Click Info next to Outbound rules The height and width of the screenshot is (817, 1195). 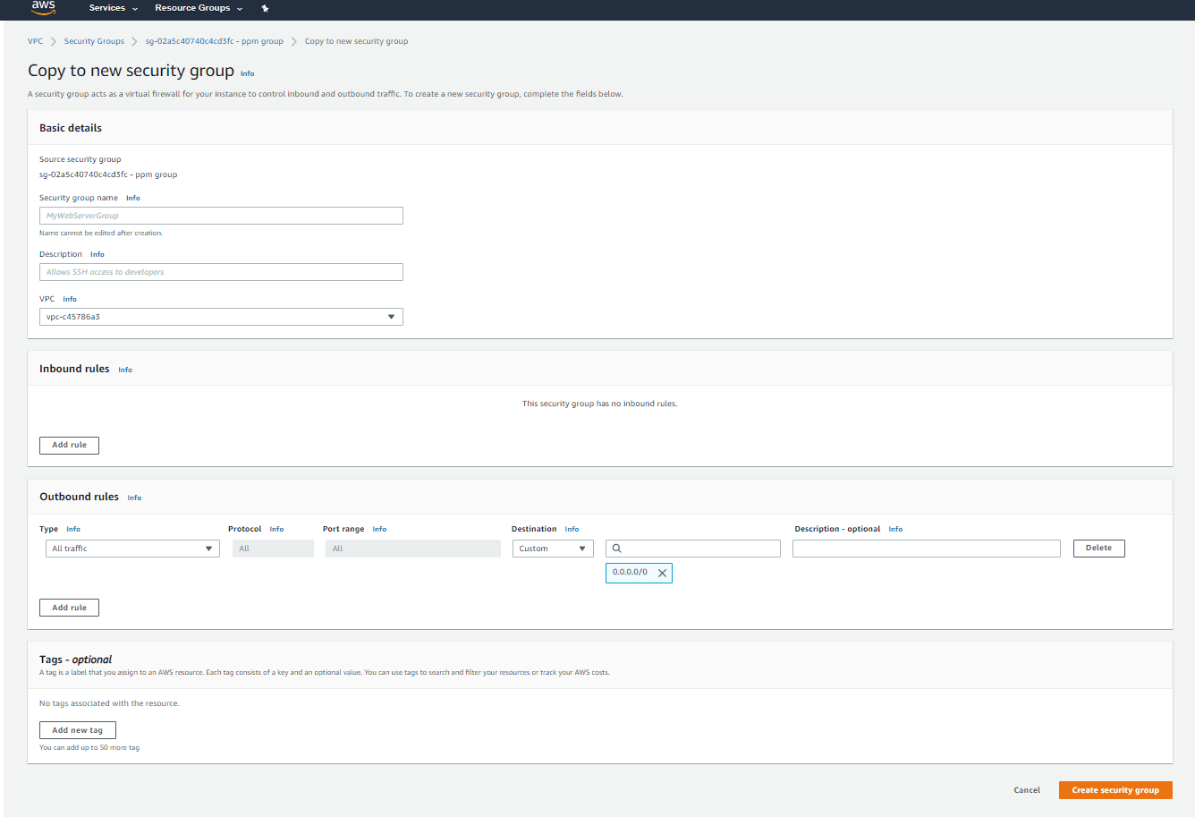[134, 498]
